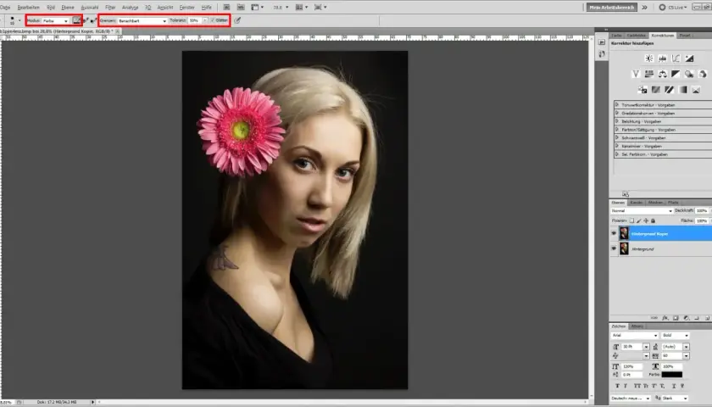Open the Filter menu

[110, 8]
